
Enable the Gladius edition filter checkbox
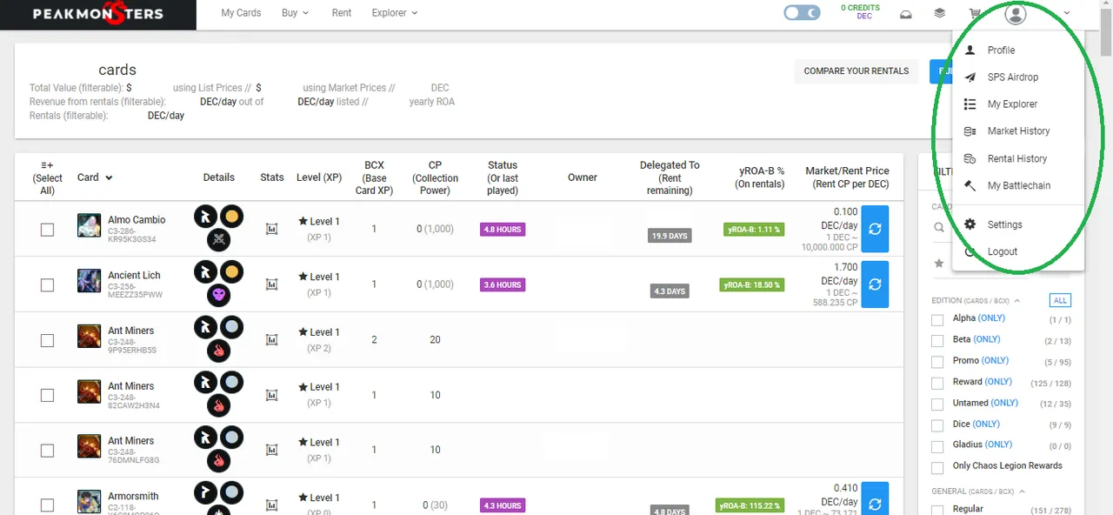pyautogui.click(x=937, y=446)
